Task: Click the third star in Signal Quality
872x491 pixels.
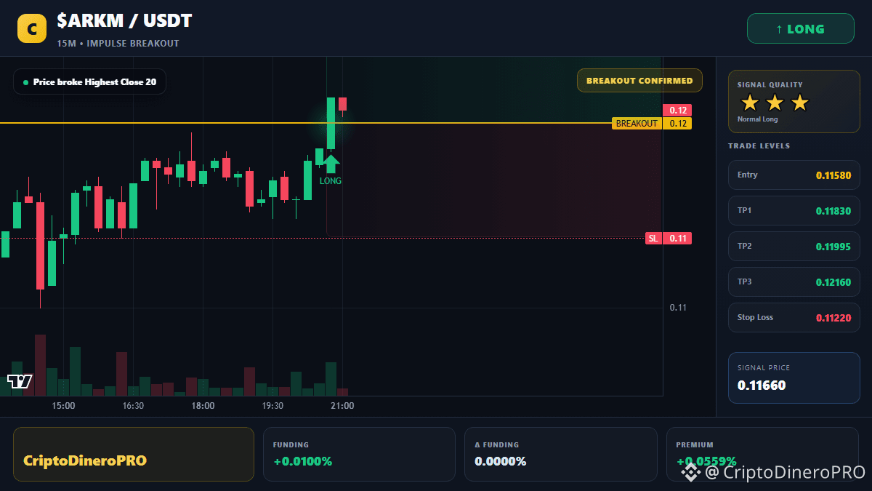Action: point(799,103)
